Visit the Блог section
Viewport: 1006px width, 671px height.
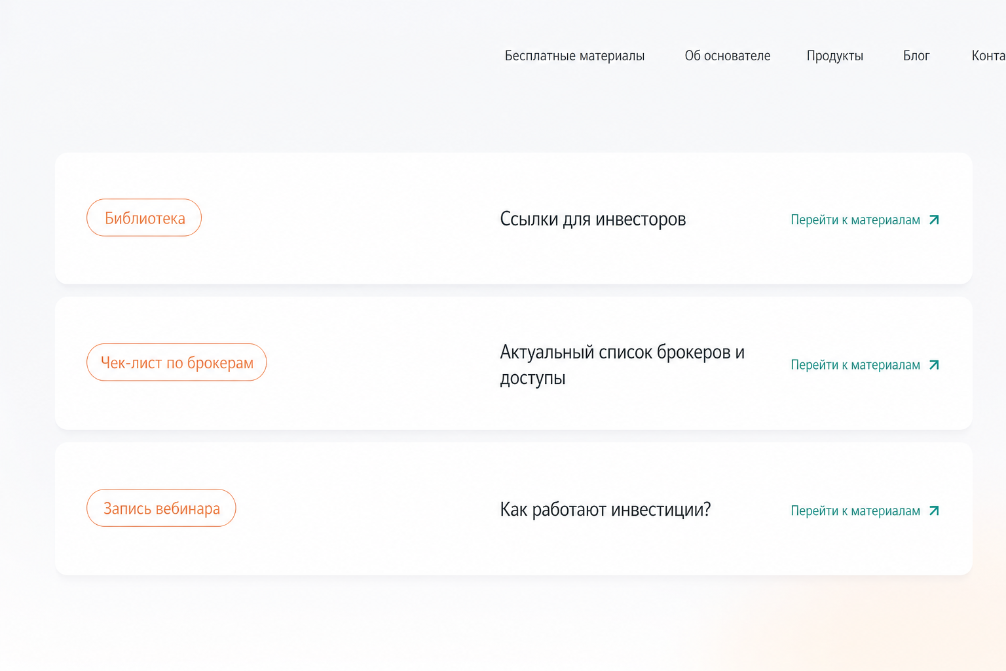[916, 56]
